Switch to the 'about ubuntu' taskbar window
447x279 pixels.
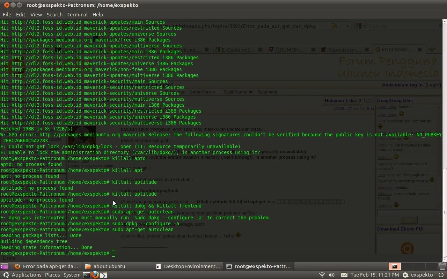click(x=117, y=266)
